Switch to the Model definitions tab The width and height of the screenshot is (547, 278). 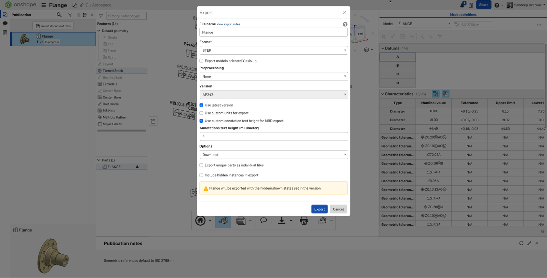point(463,15)
